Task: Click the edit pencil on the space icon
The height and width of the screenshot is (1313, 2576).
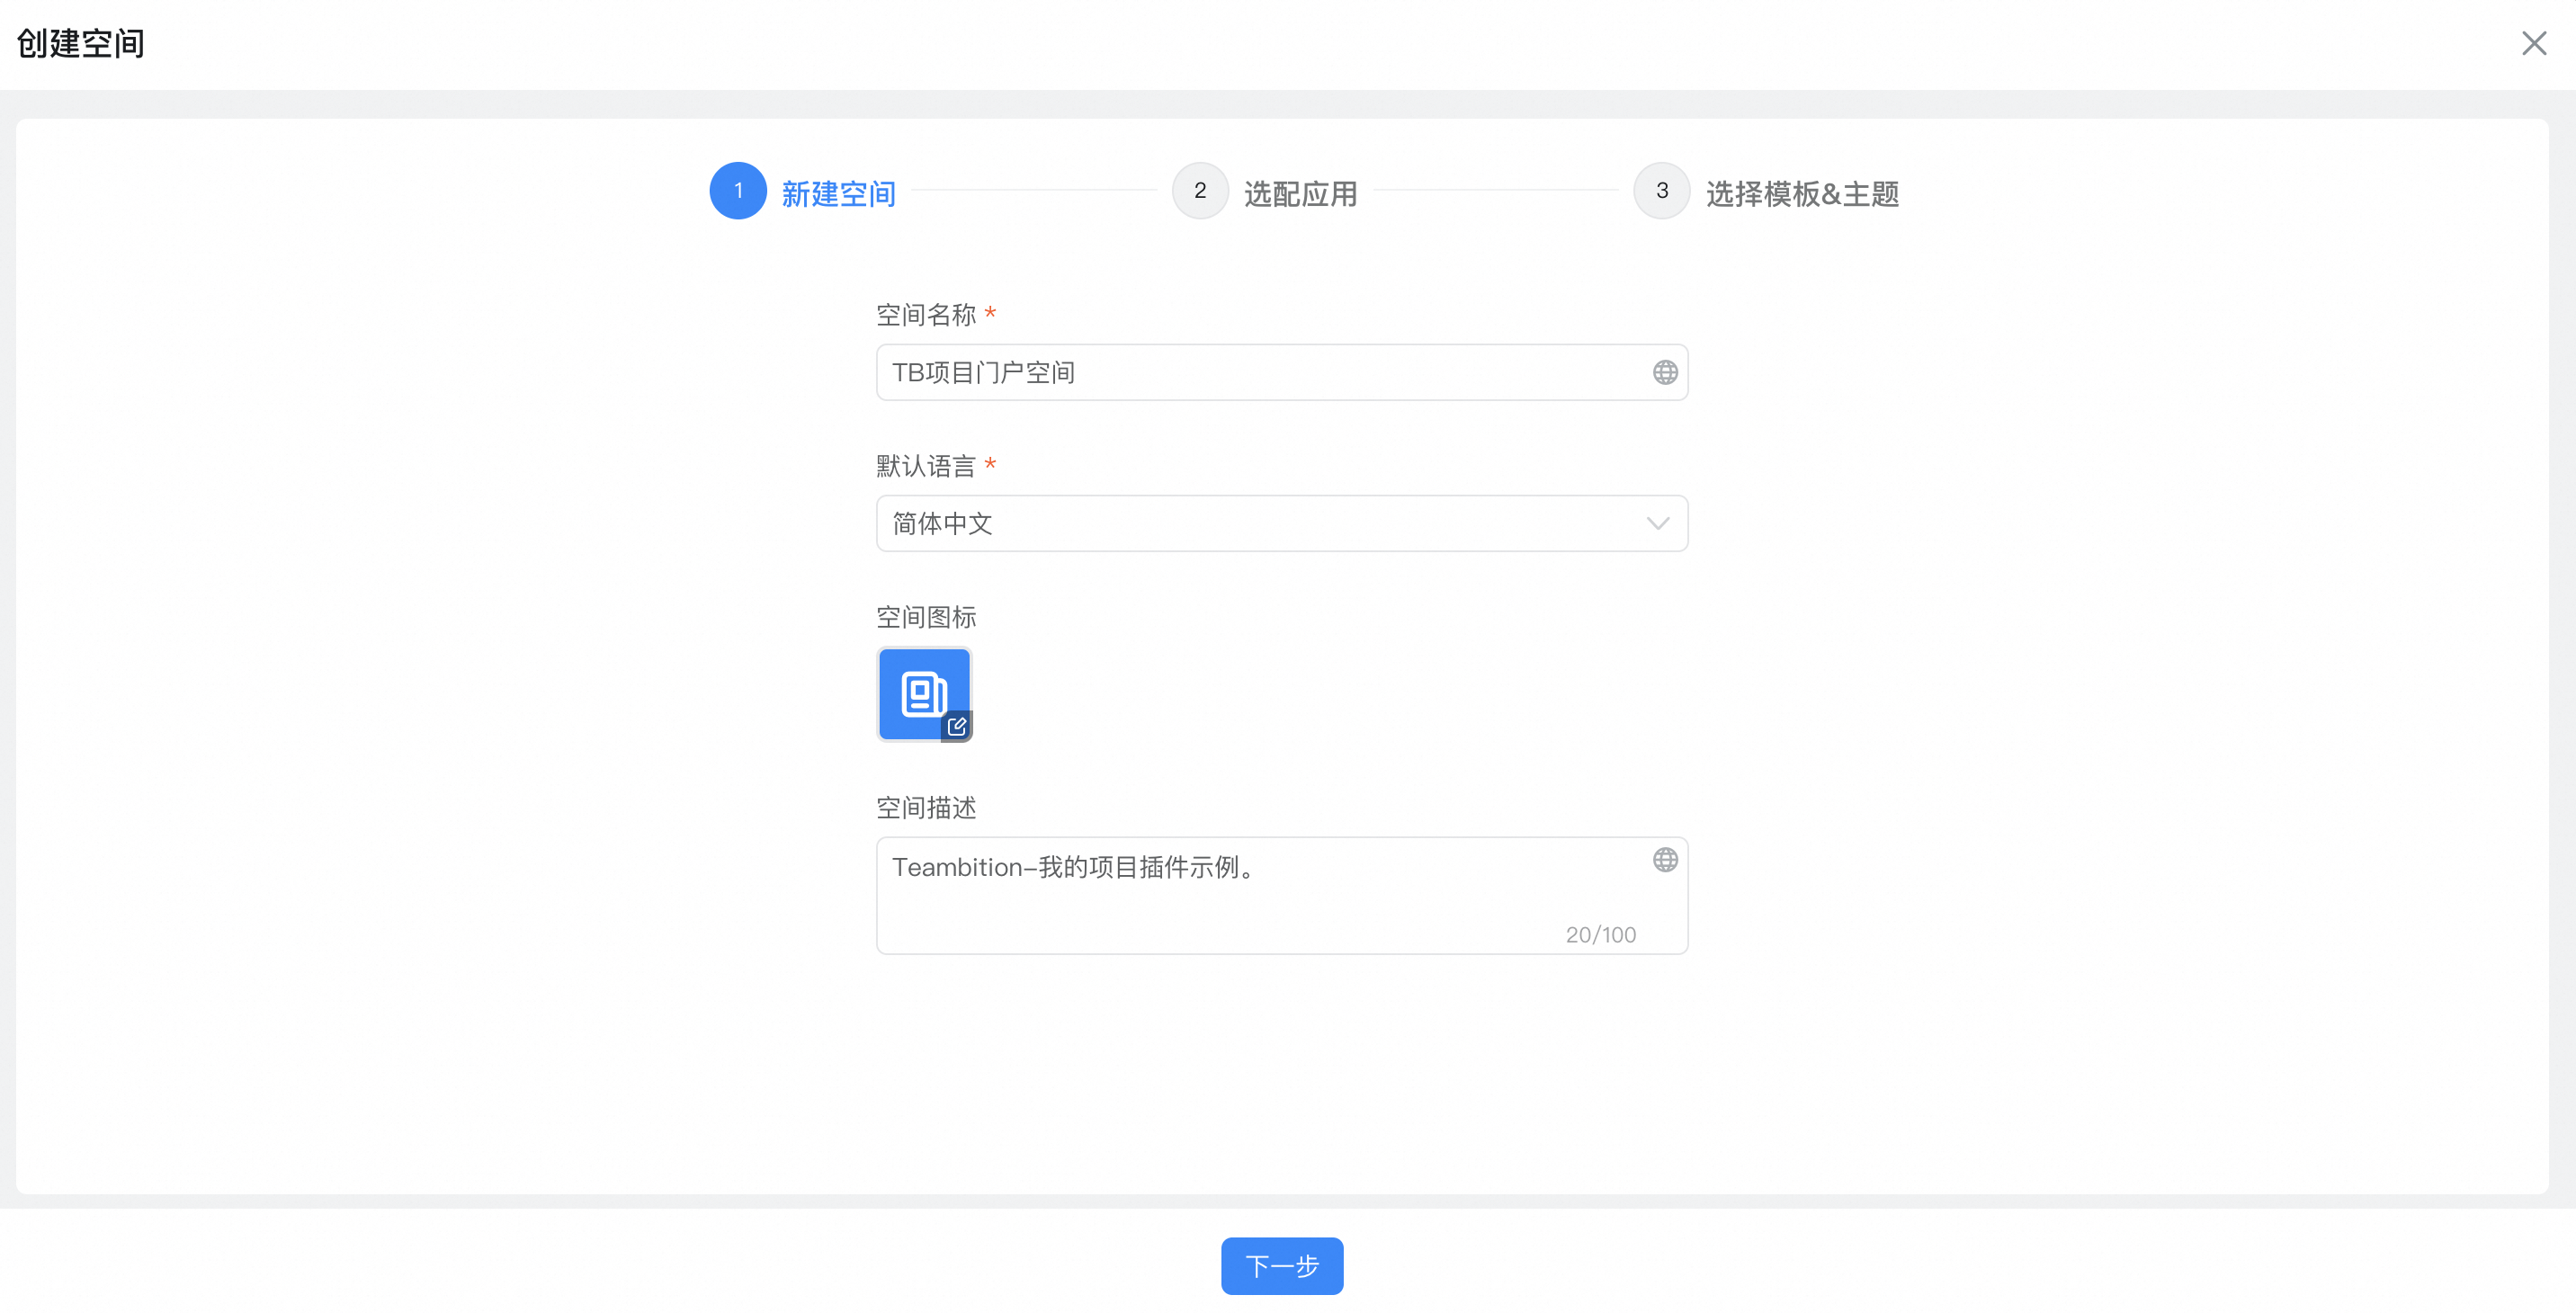Action: point(957,726)
